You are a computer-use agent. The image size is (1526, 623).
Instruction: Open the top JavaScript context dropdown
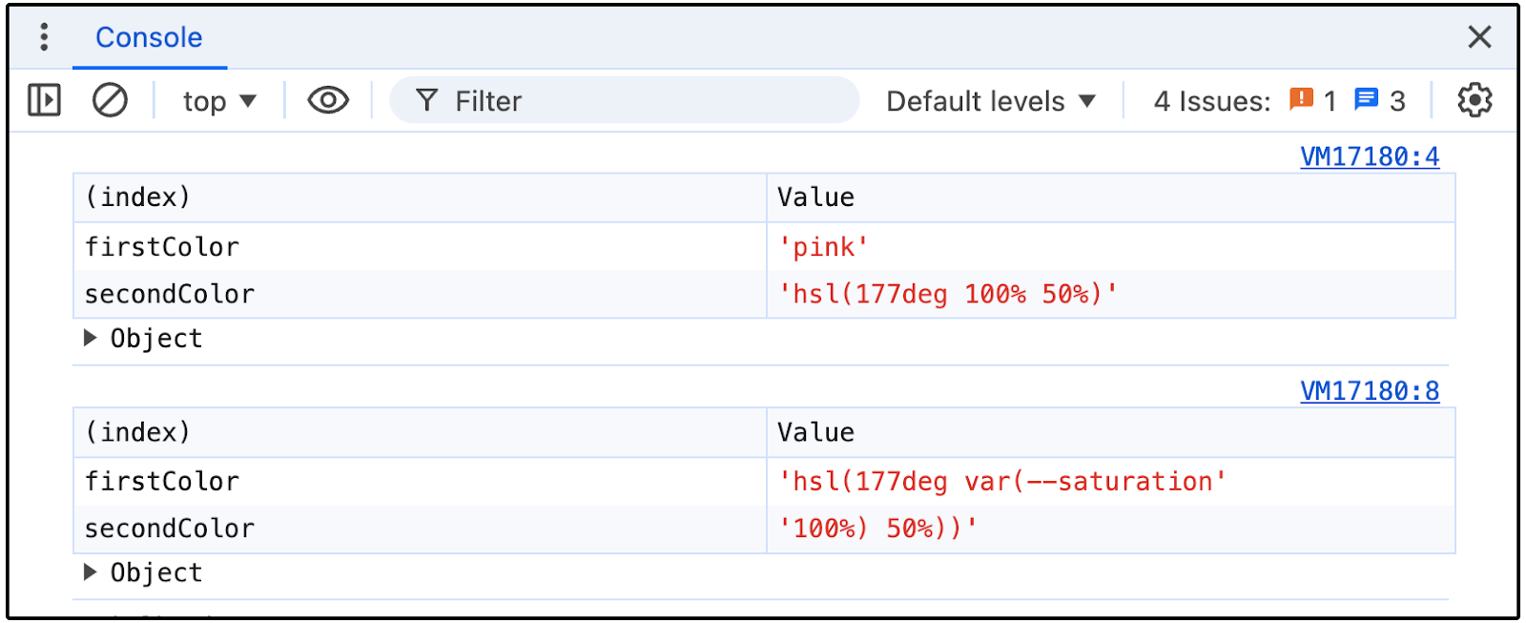click(x=219, y=101)
